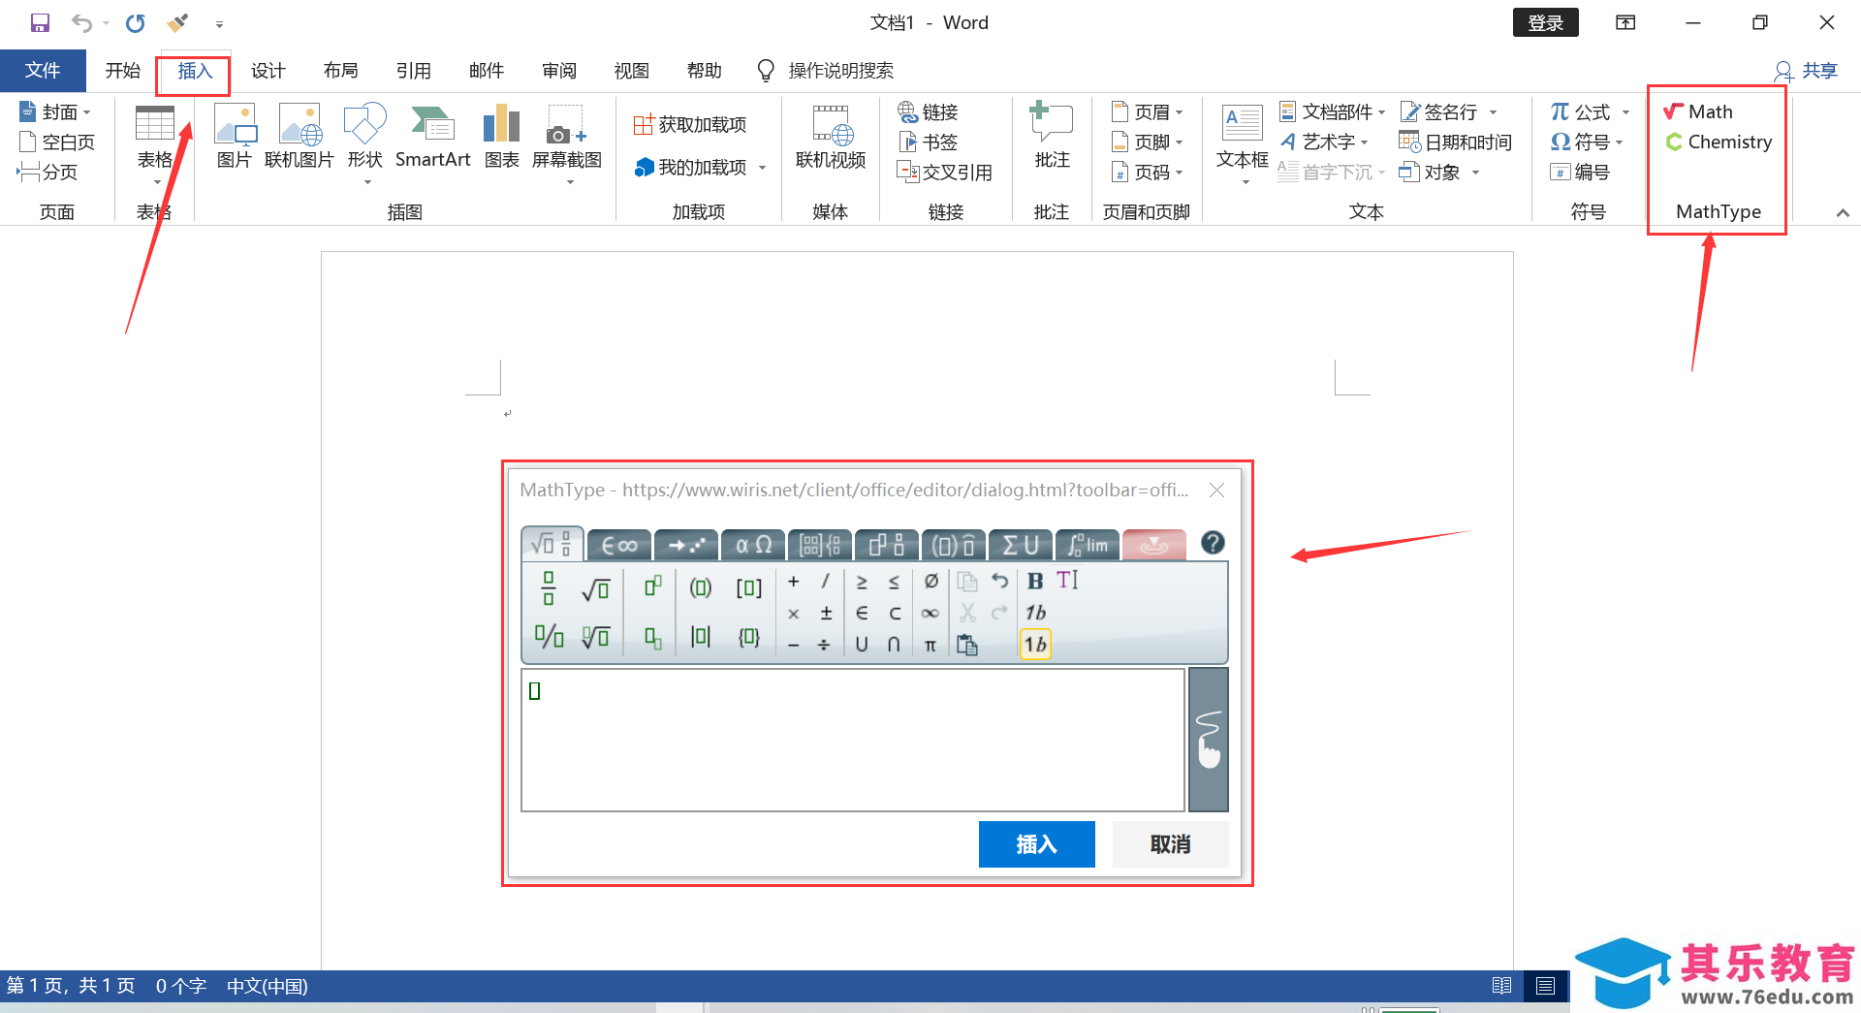1861x1013 pixels.
Task: Save the document from quick access toolbar
Action: (x=40, y=22)
